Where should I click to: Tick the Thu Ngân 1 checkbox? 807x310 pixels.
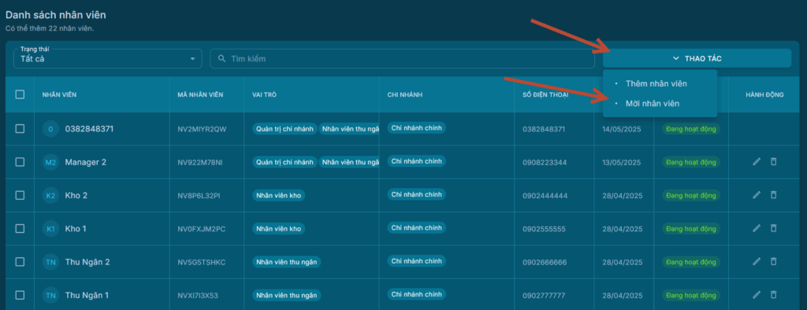[x=20, y=295]
